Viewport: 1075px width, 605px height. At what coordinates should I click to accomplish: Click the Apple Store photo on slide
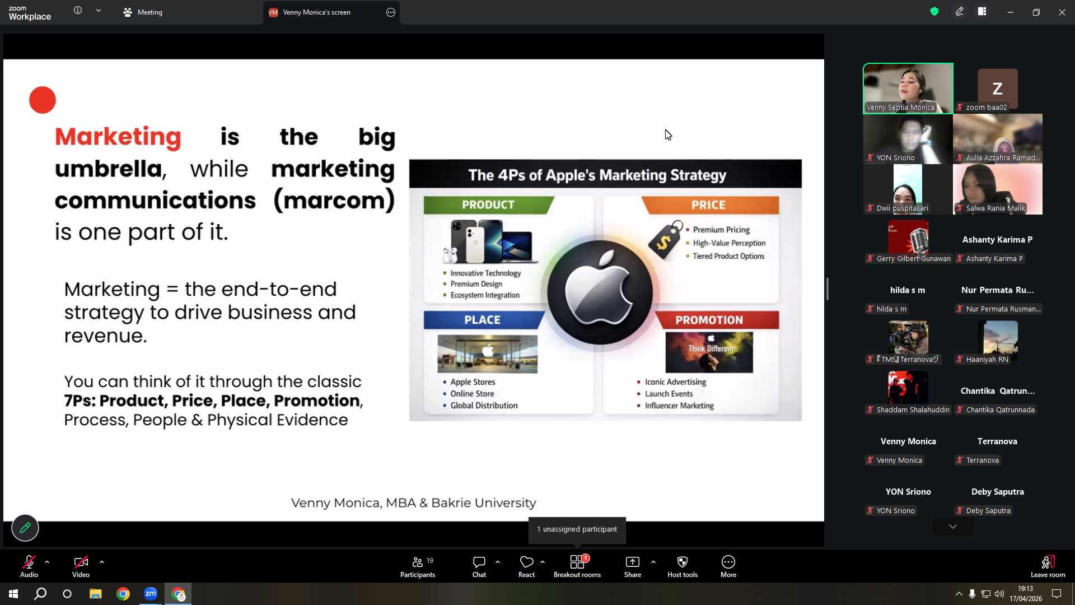[488, 354]
